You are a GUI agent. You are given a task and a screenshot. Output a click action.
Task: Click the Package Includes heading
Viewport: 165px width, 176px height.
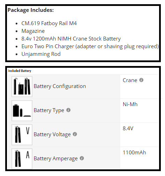31,10
